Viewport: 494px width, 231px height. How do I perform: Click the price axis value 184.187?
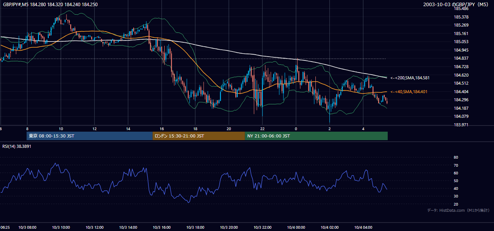click(461, 108)
